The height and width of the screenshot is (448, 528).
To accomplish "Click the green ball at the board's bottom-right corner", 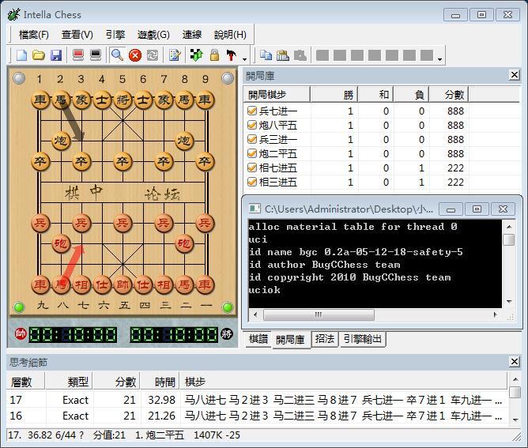I will 228,307.
